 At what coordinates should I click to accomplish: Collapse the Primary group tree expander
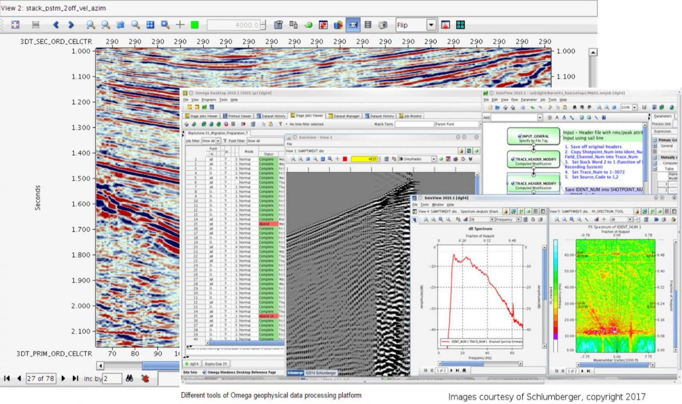[x=654, y=140]
